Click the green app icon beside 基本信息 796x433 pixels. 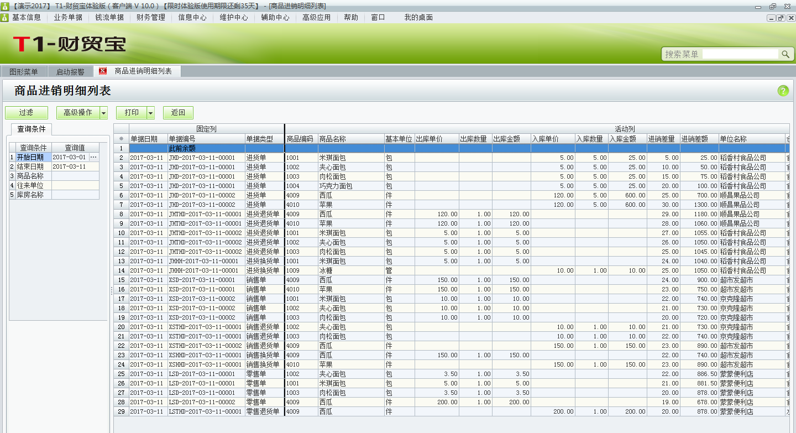tap(5, 17)
